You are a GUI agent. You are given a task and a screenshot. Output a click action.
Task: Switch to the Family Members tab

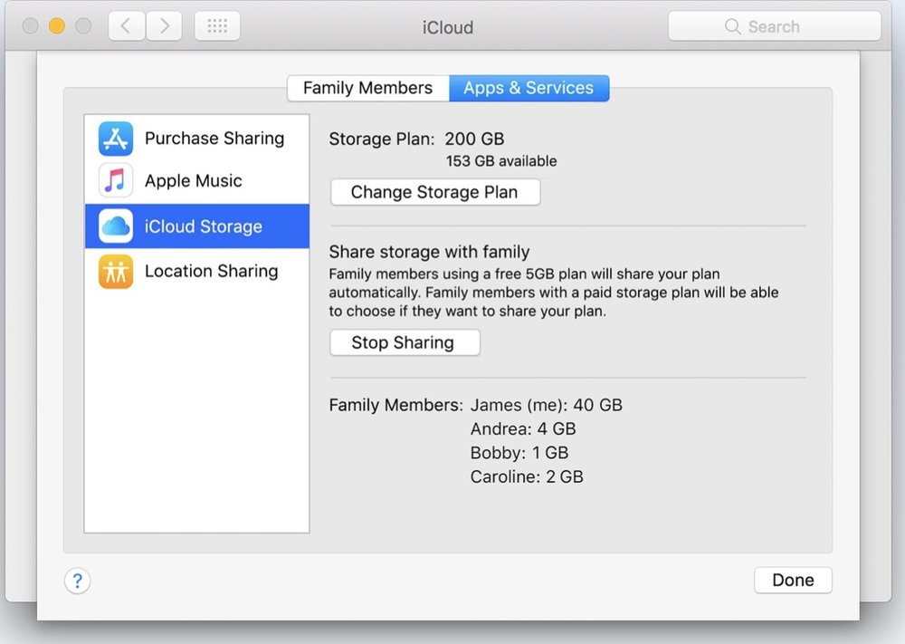coord(367,88)
